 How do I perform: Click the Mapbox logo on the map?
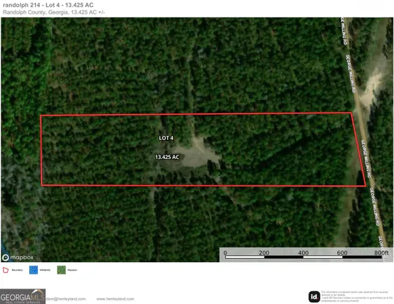tap(18, 257)
